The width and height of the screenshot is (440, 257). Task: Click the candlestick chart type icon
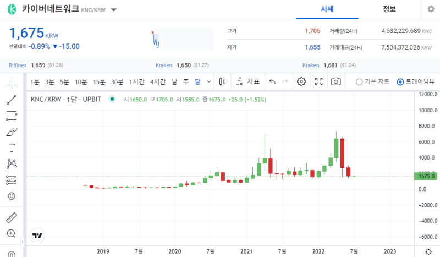(x=222, y=82)
